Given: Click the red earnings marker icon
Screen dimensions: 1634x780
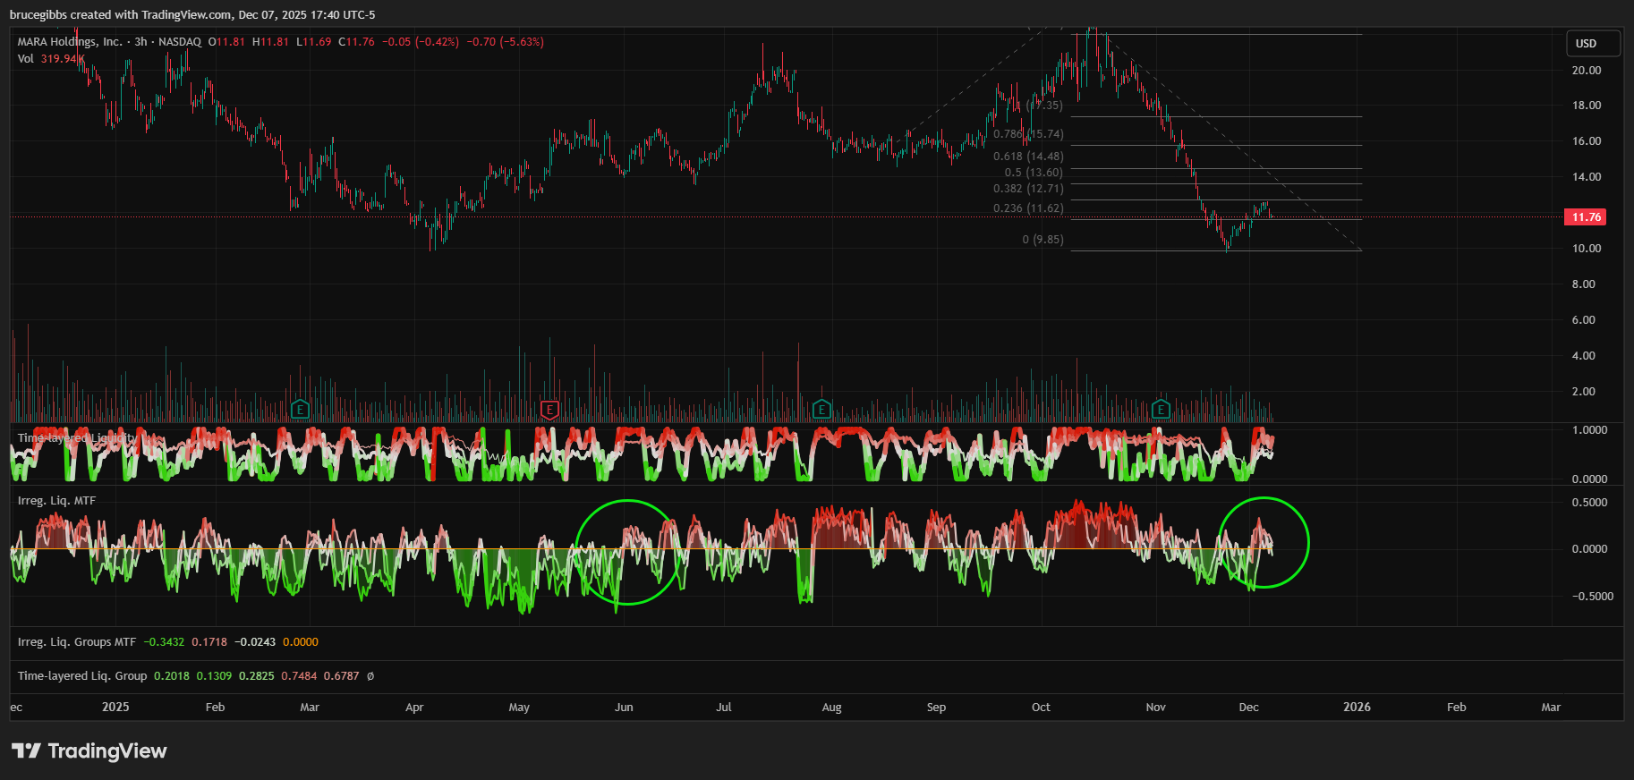Looking at the screenshot, I should point(549,411).
